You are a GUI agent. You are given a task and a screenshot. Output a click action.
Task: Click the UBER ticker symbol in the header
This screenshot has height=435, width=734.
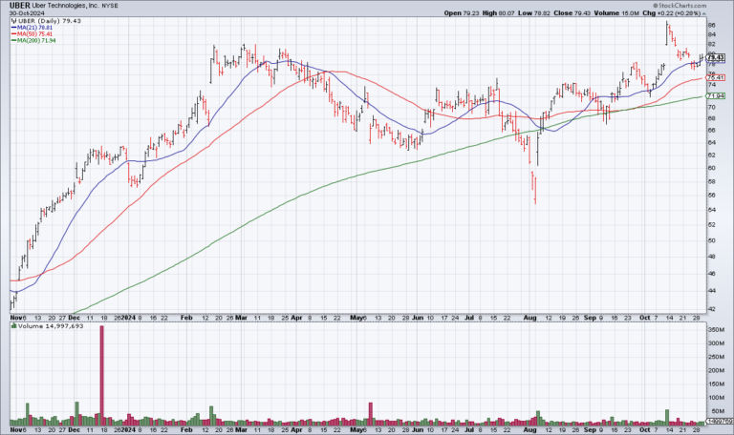[x=16, y=6]
